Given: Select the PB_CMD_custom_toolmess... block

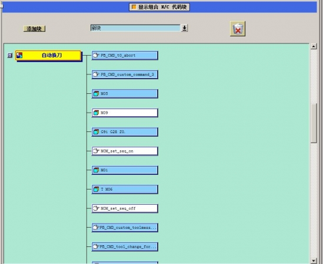Looking at the screenshot, I should click(125, 228).
